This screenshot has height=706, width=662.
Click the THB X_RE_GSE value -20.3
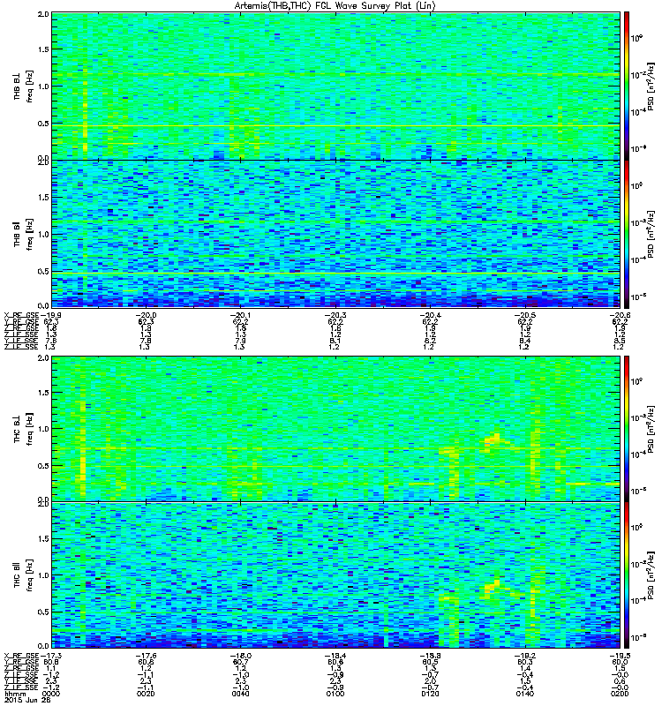pyautogui.click(x=335, y=315)
